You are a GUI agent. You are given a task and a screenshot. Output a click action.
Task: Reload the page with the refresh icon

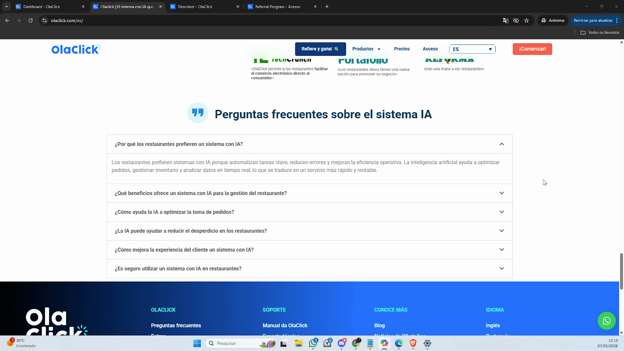click(30, 21)
